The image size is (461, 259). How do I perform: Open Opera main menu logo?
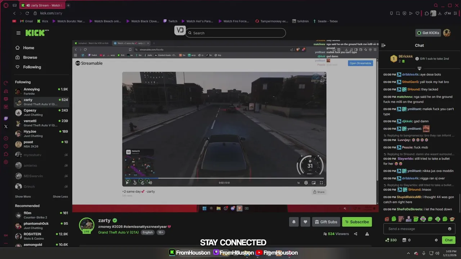(x=6, y=5)
